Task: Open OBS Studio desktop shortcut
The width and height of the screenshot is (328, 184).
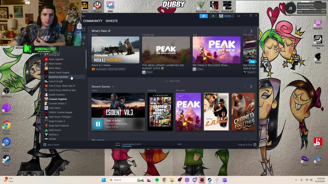Action: tap(6, 92)
